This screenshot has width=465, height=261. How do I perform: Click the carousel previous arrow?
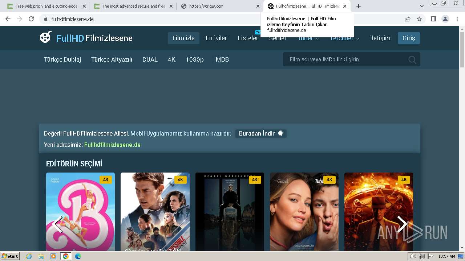pos(57,224)
